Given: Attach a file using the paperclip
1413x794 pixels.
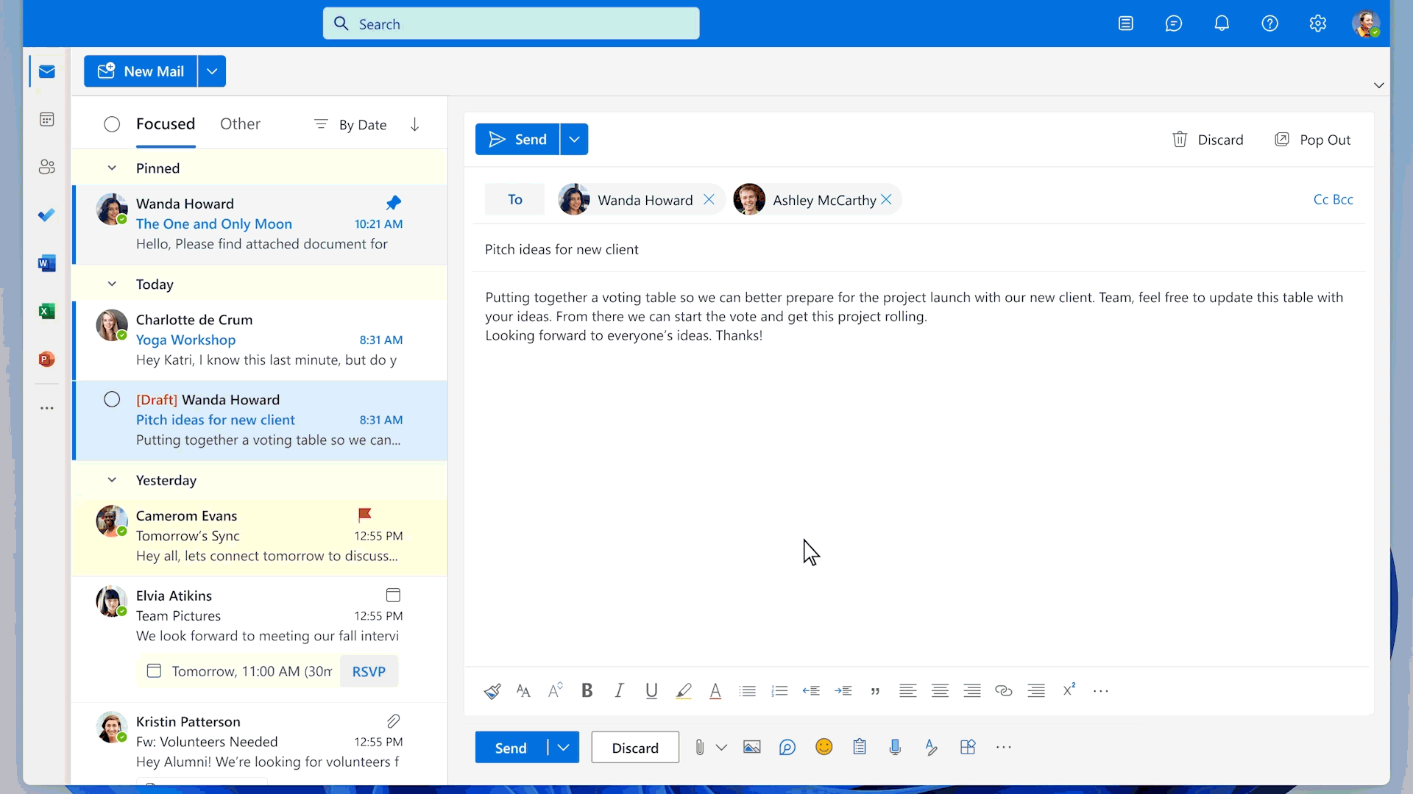Looking at the screenshot, I should pos(699,747).
